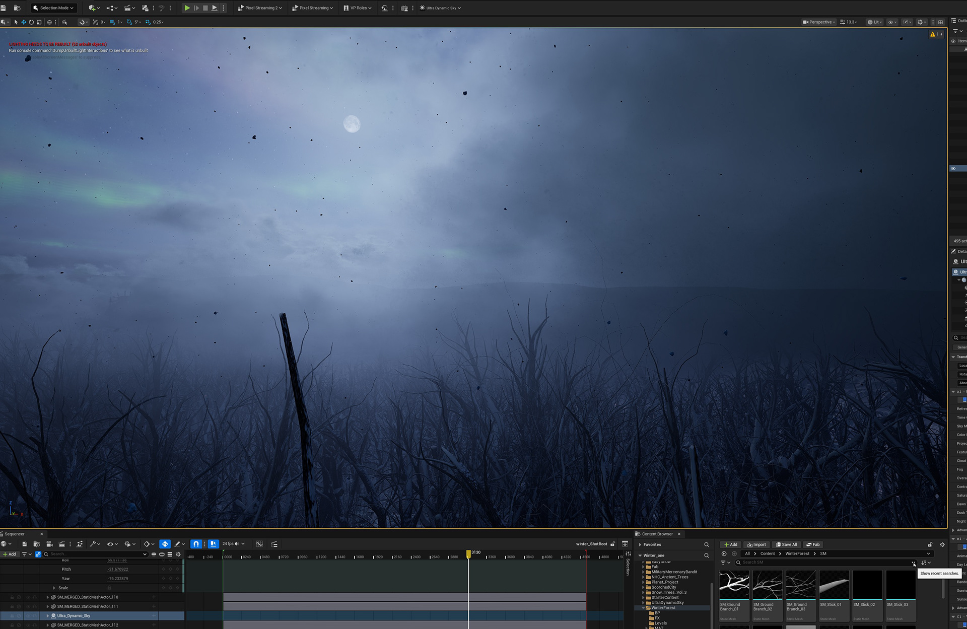The image size is (967, 629).
Task: Click the Content Browser lock icon
Action: coord(930,544)
